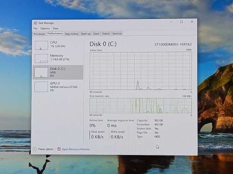Select CPU in the performance sidebar

[58, 45]
